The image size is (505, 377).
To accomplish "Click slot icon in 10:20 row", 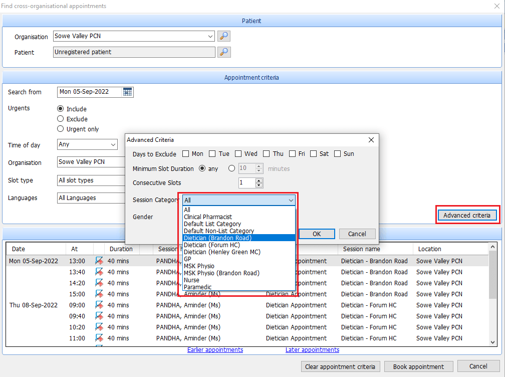I will 99,327.
